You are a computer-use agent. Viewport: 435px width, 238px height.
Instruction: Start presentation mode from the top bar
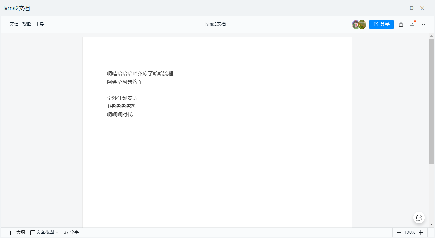pyautogui.click(x=412, y=24)
